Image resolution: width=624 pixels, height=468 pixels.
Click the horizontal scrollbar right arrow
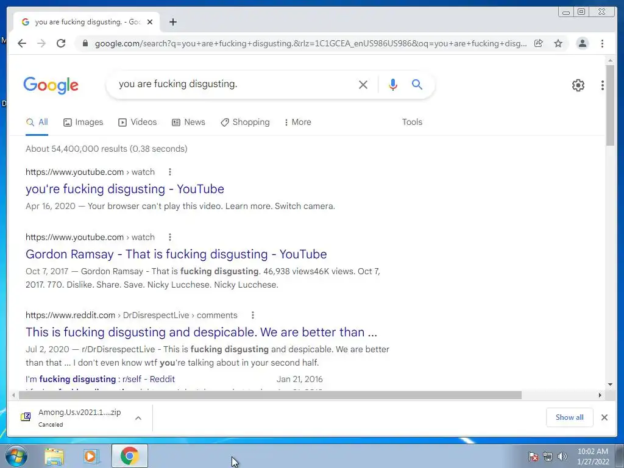pos(600,395)
